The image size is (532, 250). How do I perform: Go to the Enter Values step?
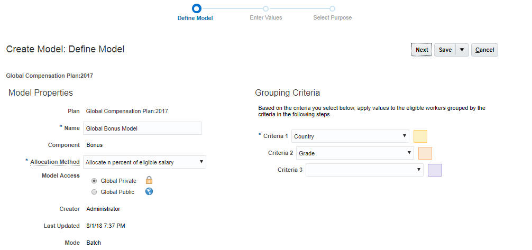265,17
